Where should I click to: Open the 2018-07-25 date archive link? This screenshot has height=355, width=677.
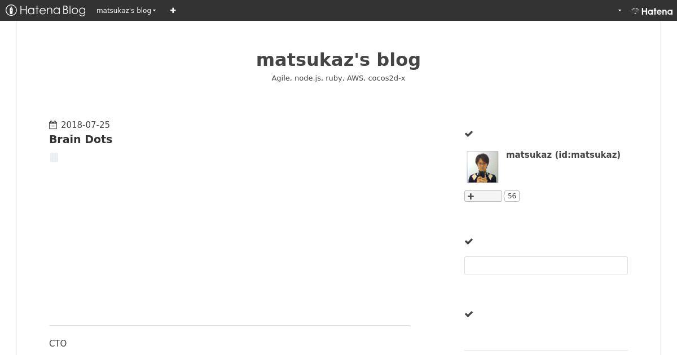tap(85, 125)
